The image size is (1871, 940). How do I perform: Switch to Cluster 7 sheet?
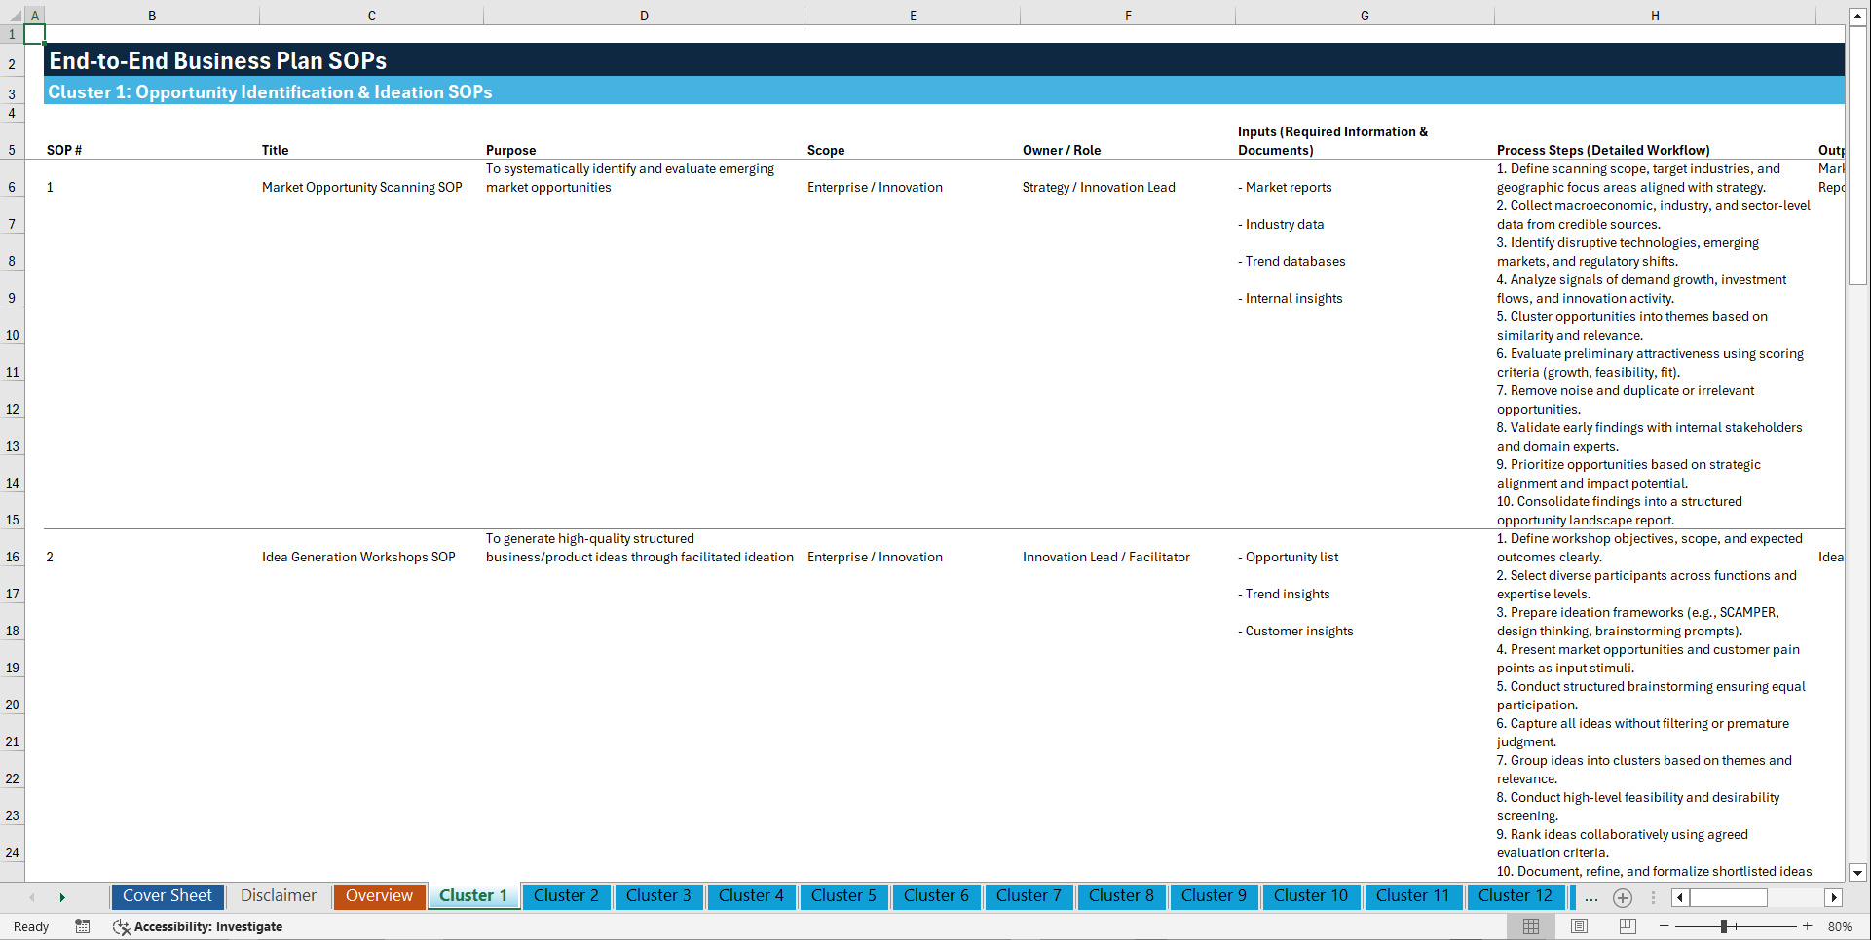click(1029, 896)
